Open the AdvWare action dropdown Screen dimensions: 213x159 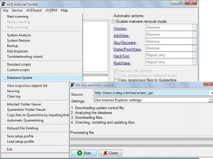coord(194,34)
